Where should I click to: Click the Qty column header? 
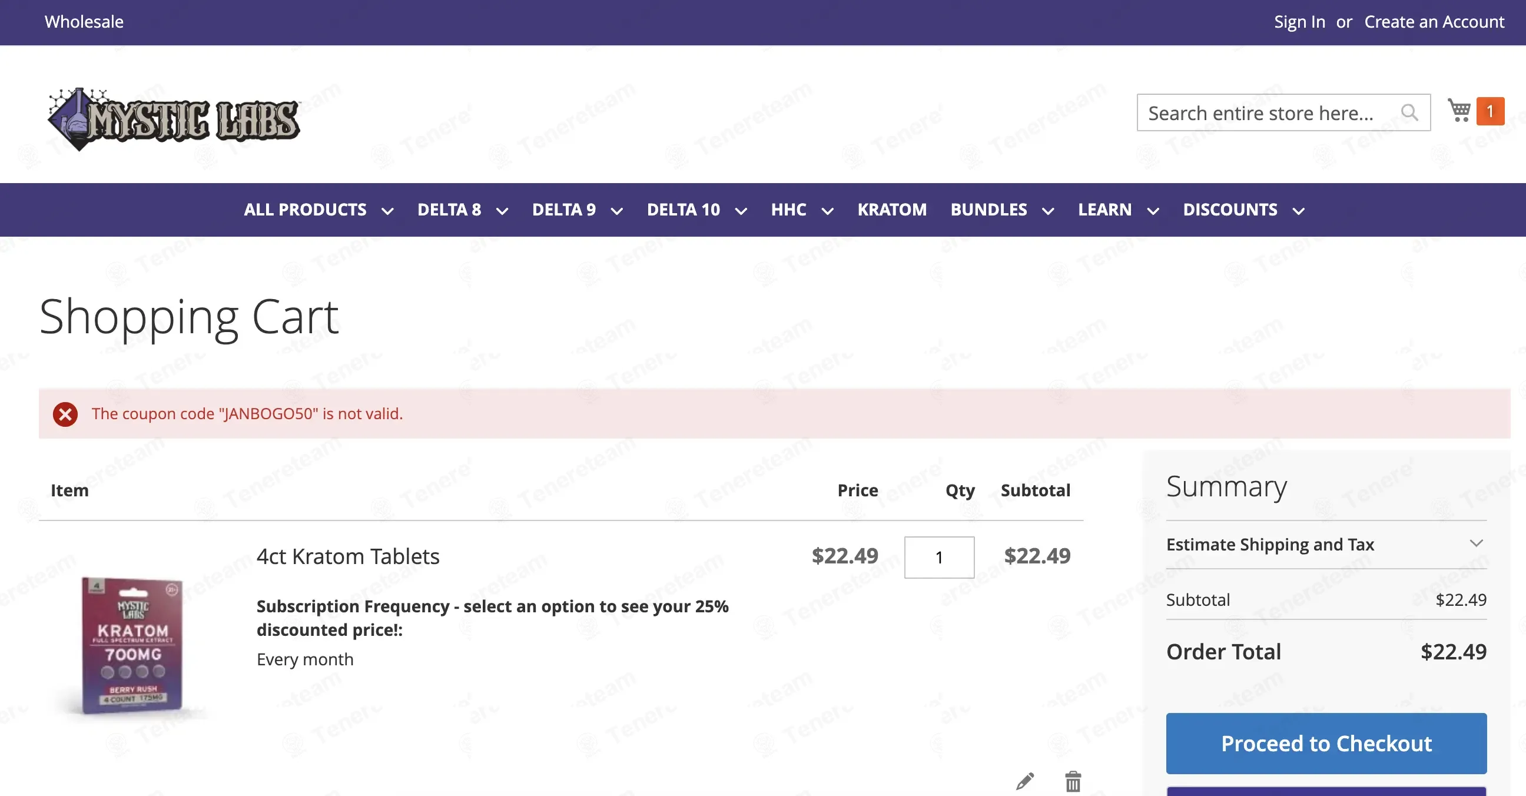coord(959,490)
